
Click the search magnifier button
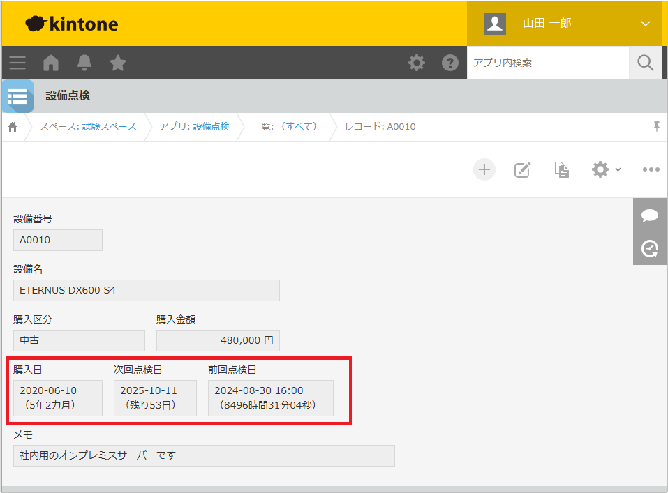[x=646, y=63]
